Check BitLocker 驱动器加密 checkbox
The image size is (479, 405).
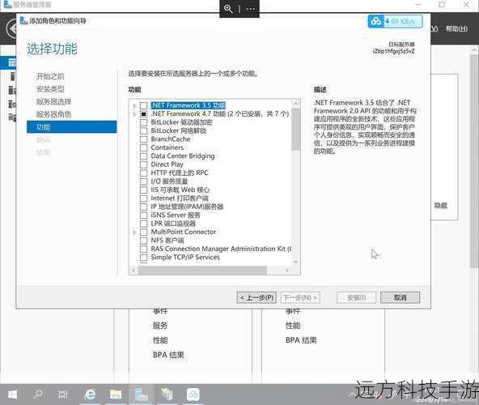tap(143, 122)
